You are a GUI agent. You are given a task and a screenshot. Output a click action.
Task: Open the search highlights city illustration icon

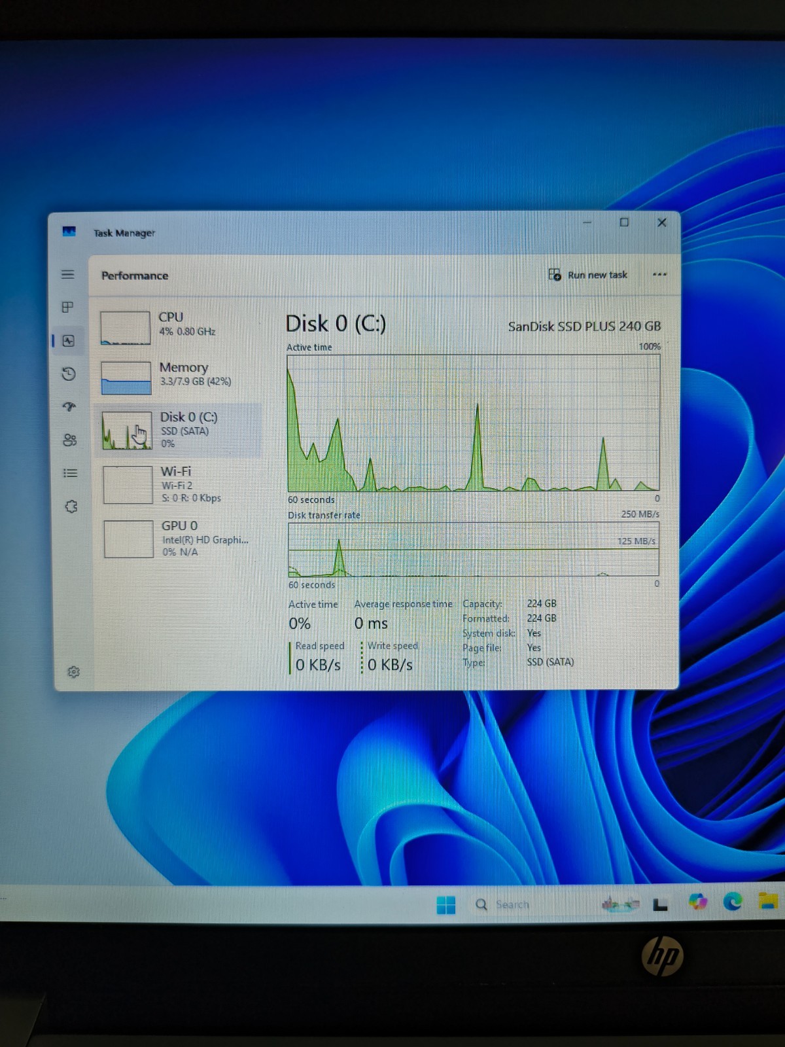click(619, 904)
